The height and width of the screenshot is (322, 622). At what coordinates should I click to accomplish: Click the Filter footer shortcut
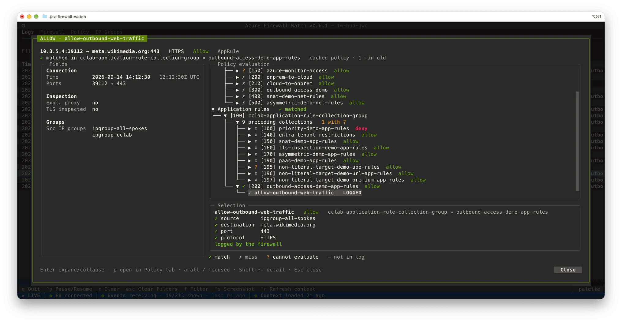[x=196, y=289]
